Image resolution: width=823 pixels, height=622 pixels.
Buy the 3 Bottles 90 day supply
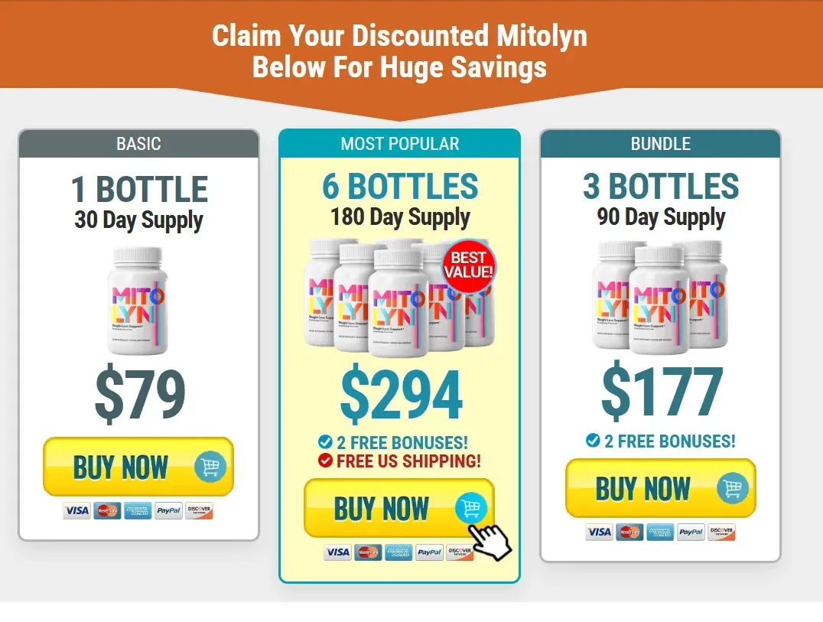point(660,488)
